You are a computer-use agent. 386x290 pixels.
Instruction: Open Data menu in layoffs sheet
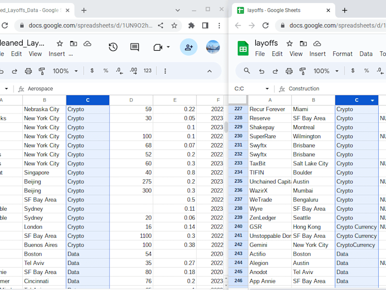366,54
